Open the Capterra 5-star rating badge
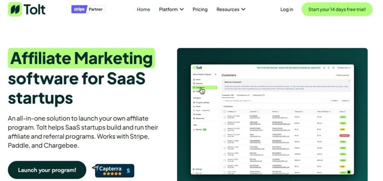Image resolution: width=383 pixels, height=181 pixels. pyautogui.click(x=114, y=171)
